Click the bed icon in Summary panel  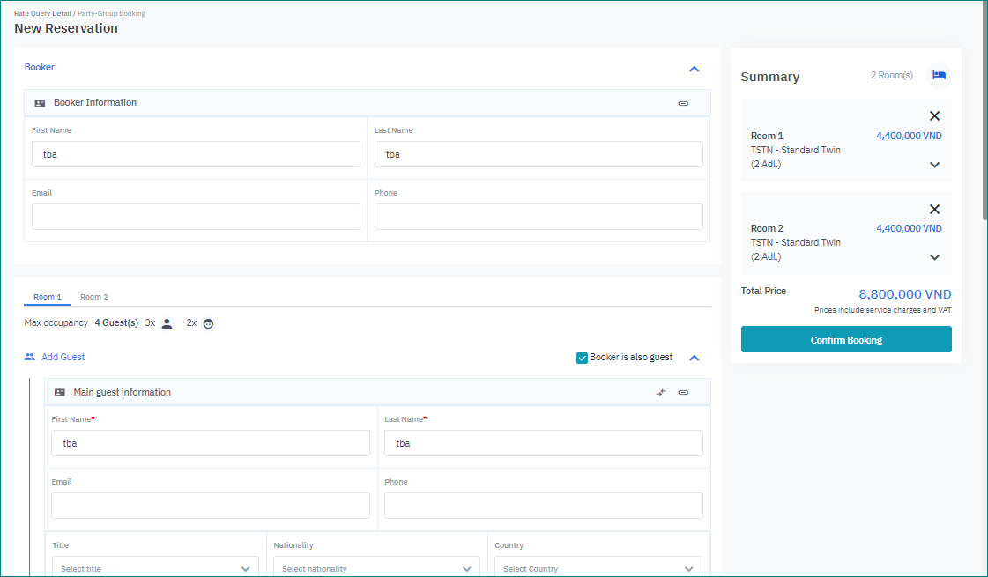[x=939, y=76]
